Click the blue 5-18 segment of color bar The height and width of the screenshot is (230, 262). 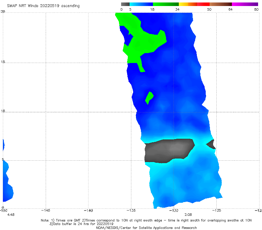point(141,4)
